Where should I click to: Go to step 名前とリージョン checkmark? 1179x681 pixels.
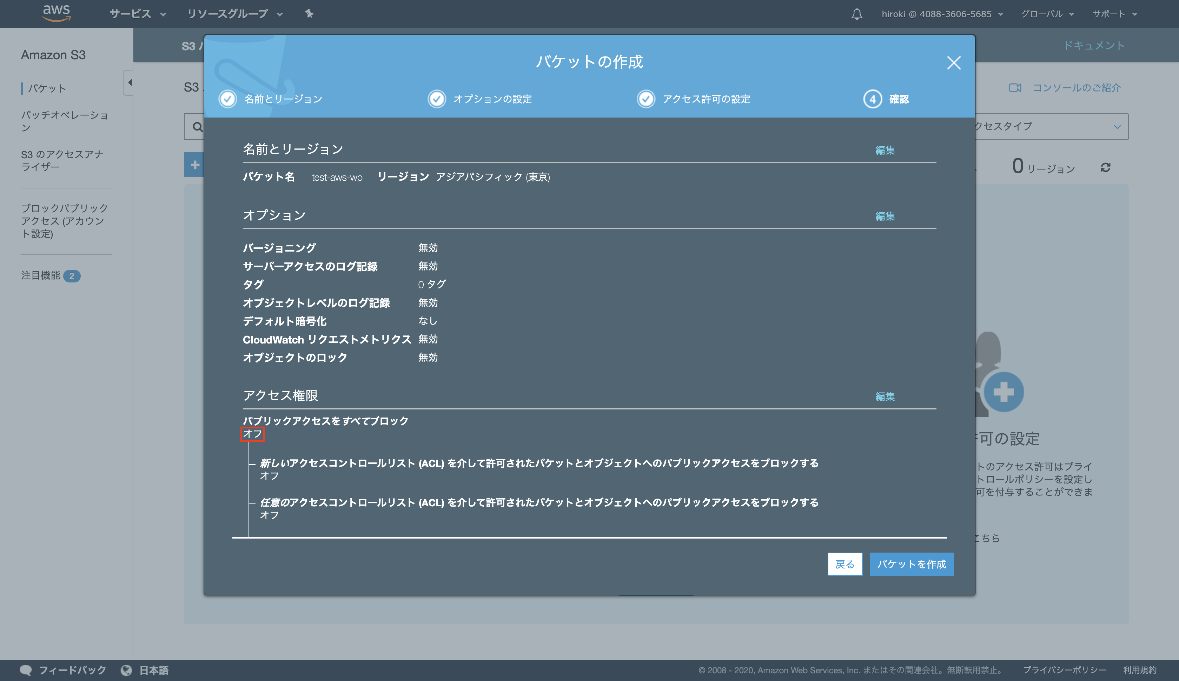pyautogui.click(x=228, y=99)
